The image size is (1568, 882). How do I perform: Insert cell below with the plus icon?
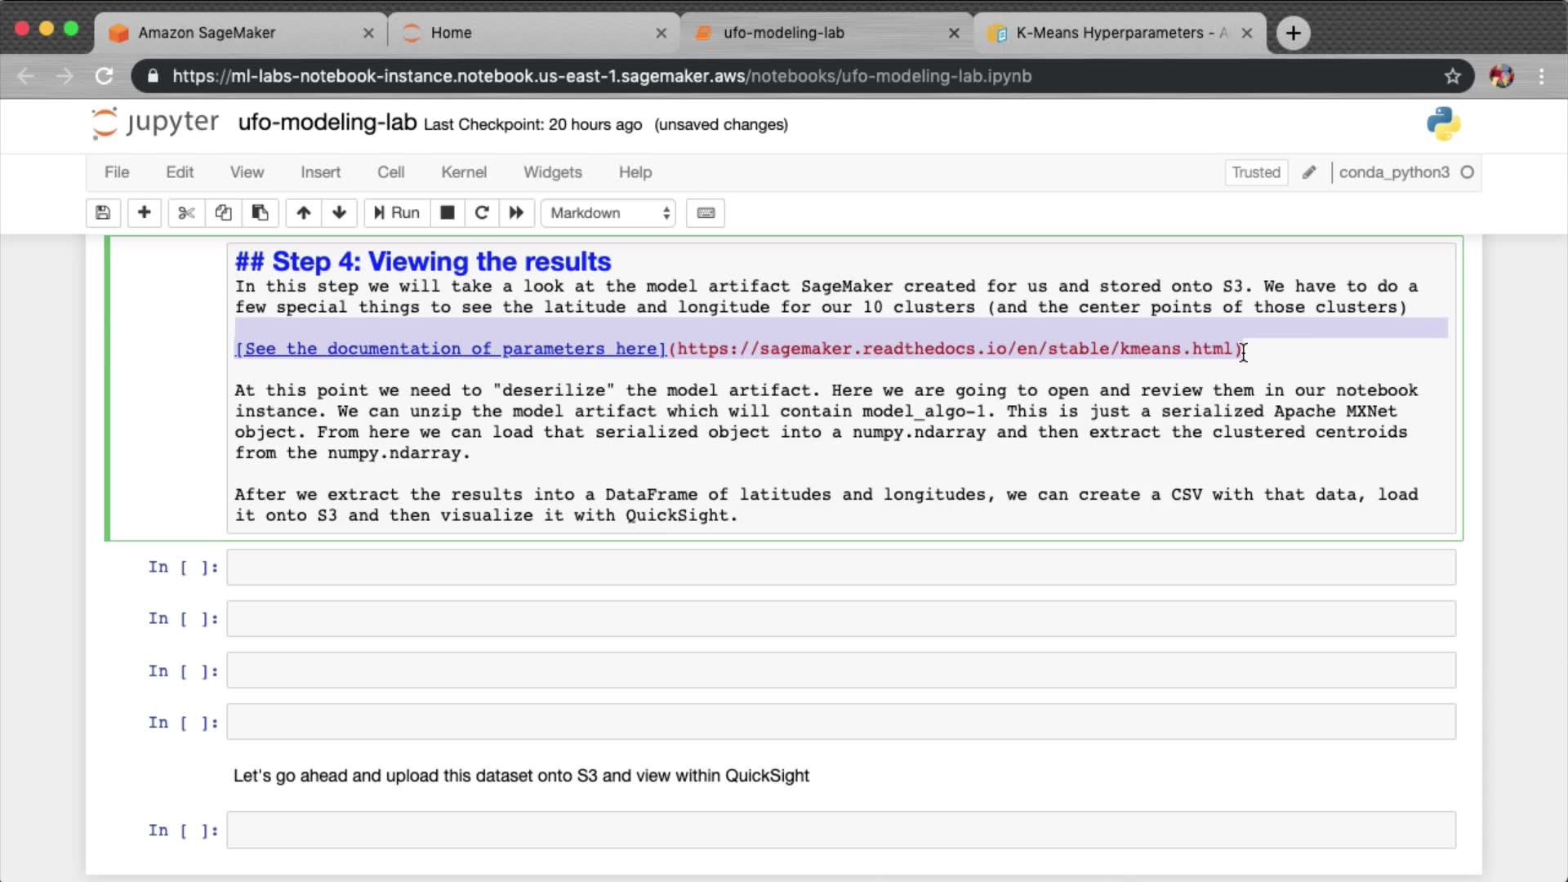point(144,213)
